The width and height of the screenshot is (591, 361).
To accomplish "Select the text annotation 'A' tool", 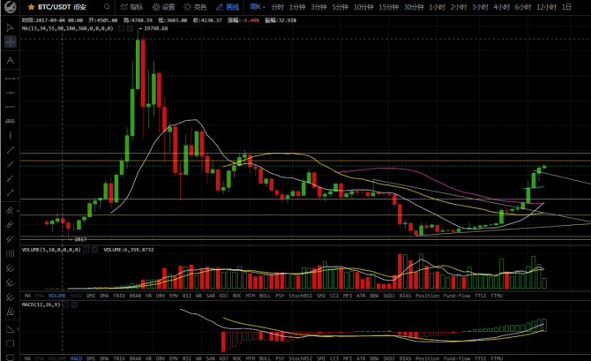I will (x=10, y=60).
